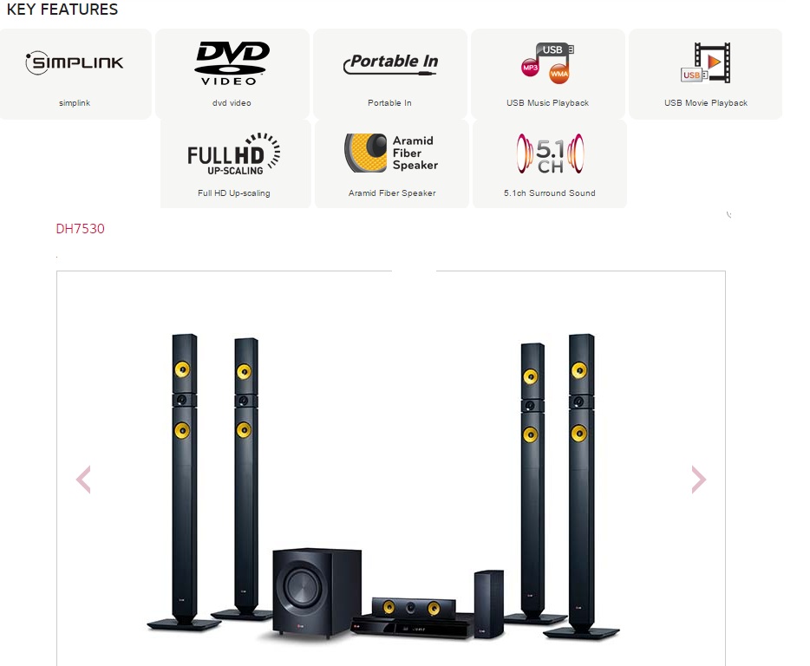Open the DH7530 model link
Screen dimensions: 810x666
click(x=80, y=229)
